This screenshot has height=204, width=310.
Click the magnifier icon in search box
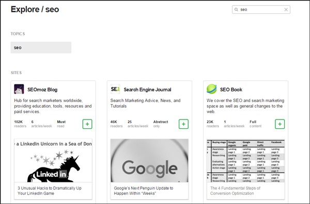(x=236, y=9)
